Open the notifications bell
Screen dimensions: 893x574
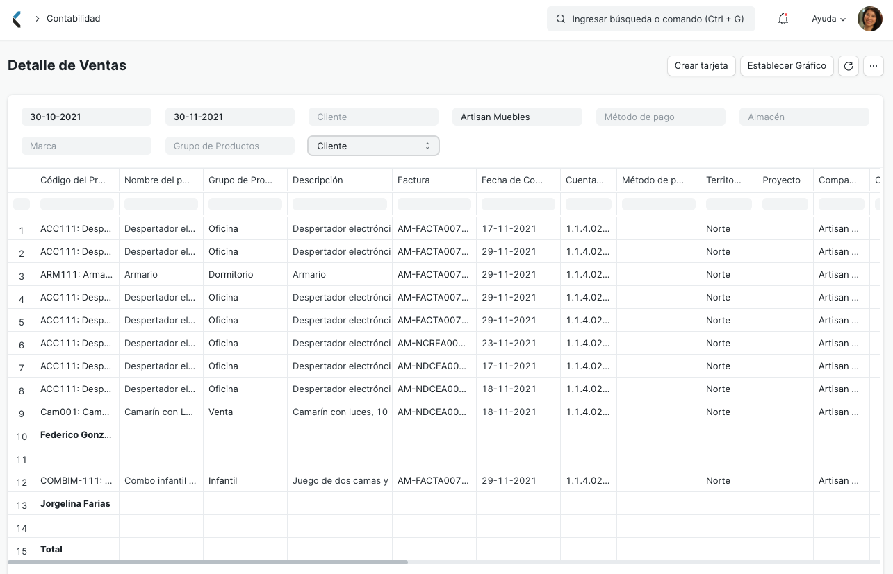point(783,19)
